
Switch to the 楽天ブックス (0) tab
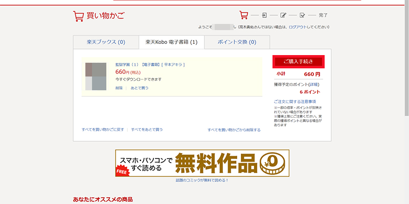(106, 42)
